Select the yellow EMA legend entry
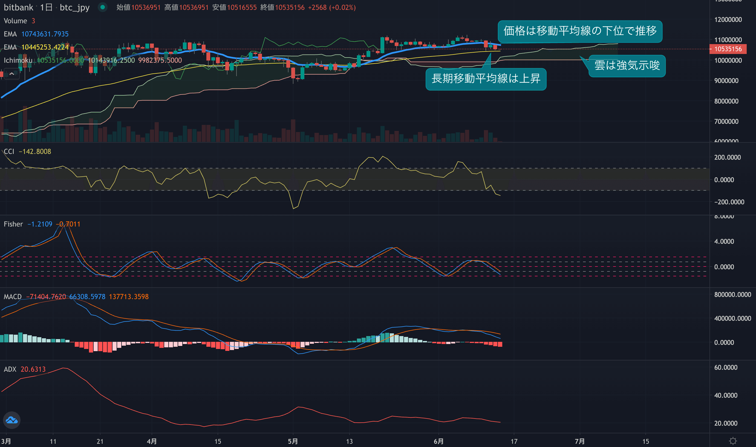Screen dimensions: 756x447 coord(10,47)
